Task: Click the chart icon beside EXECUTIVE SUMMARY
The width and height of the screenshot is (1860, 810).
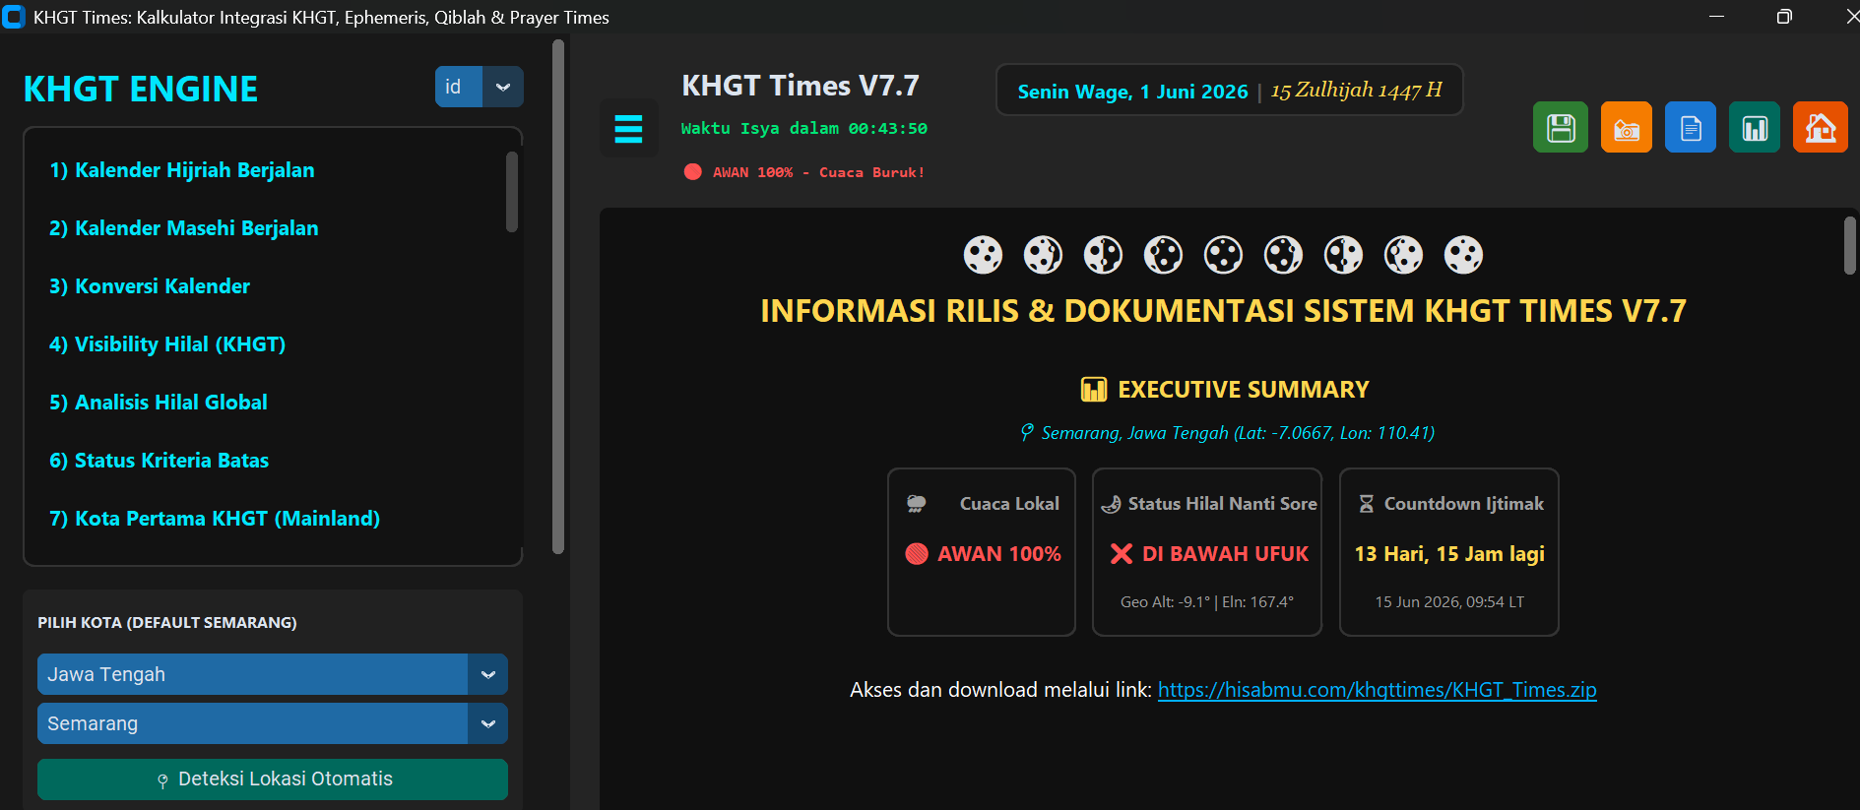Action: coord(1094,390)
